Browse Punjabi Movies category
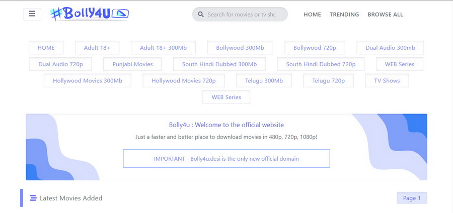 [132, 64]
